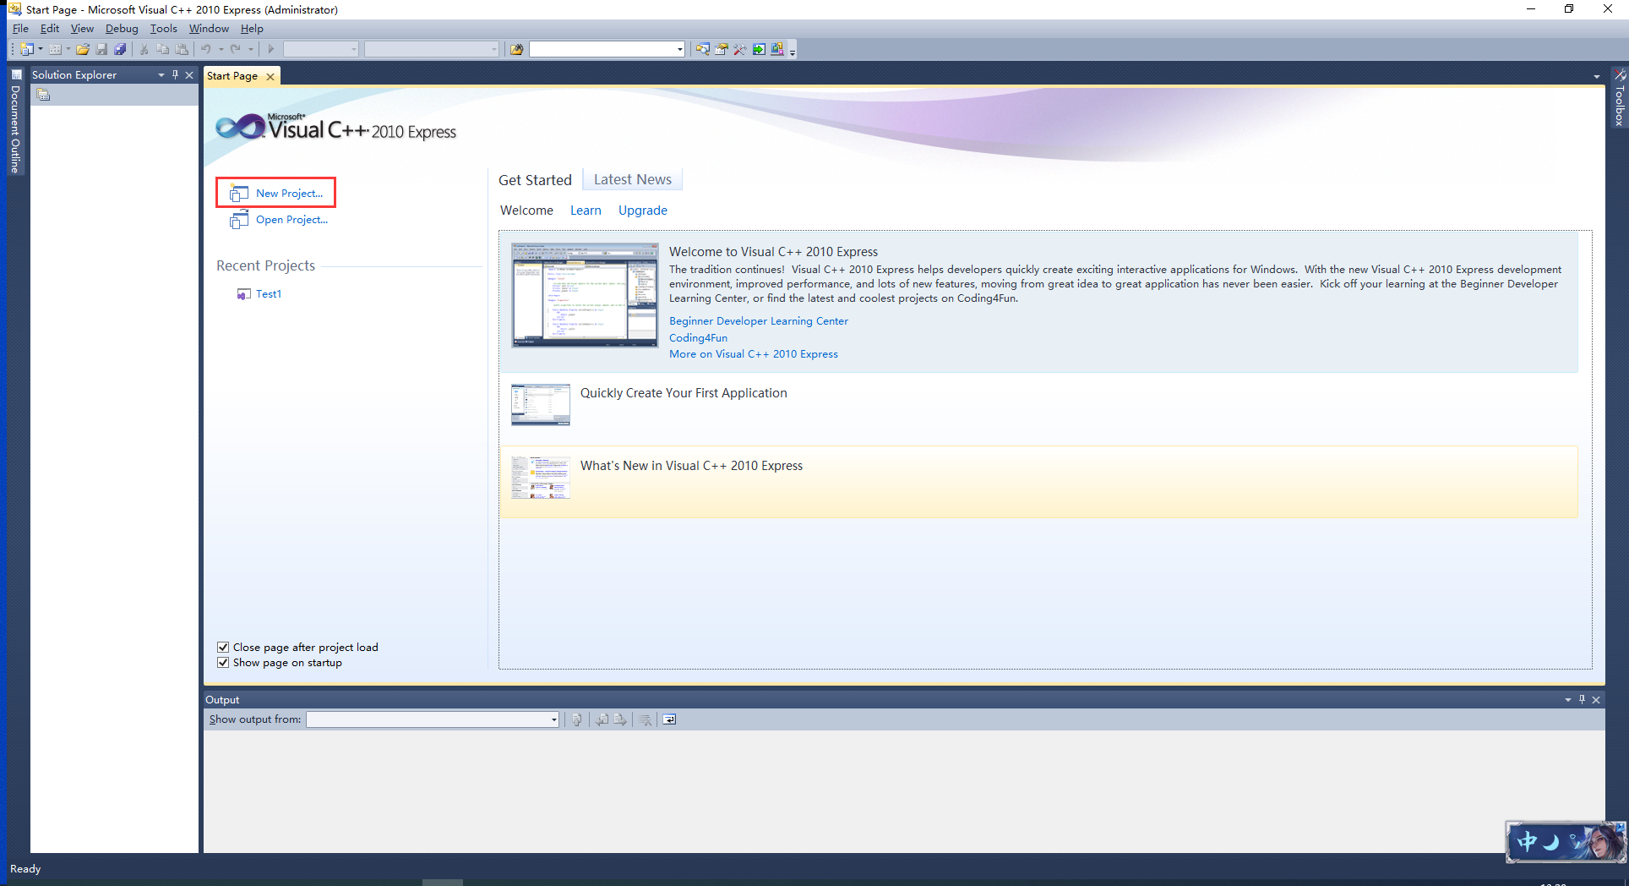This screenshot has width=1629, height=886.
Task: Open the Debug menu
Action: (x=122, y=29)
